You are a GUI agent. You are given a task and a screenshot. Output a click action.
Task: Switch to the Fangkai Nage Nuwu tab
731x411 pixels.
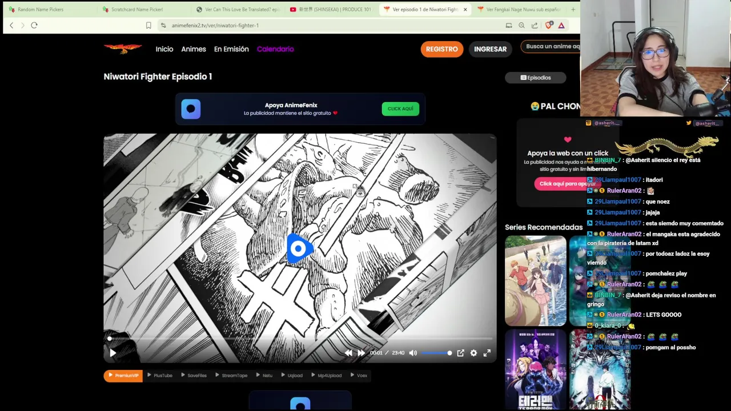tap(519, 9)
